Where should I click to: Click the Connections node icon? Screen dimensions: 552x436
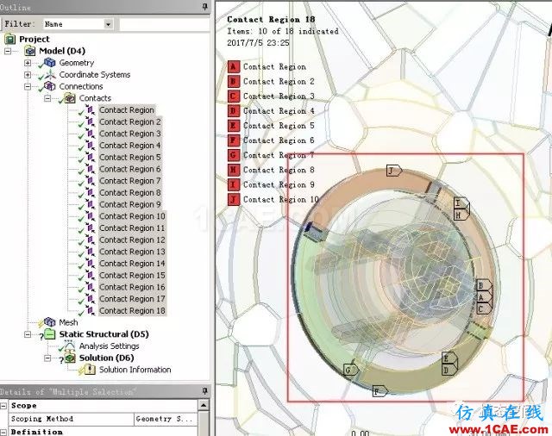(x=50, y=86)
